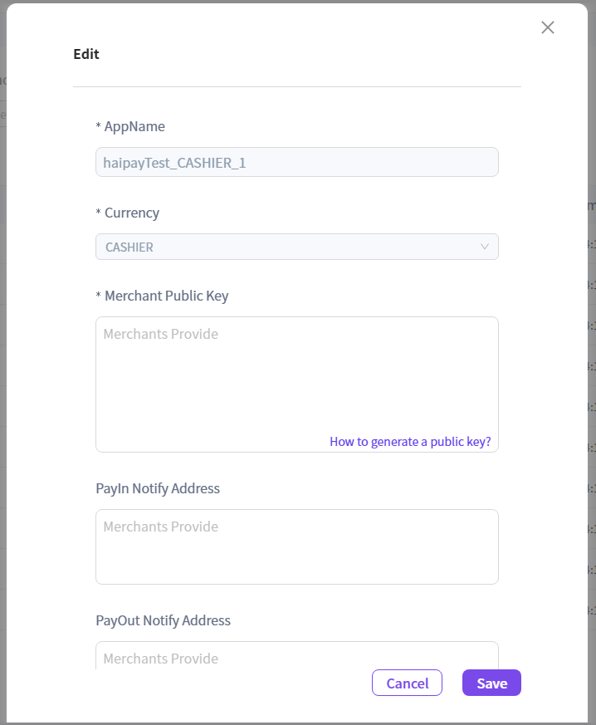This screenshot has width=596, height=725.
Task: Click the required asterisk beside Currency
Action: coord(98,214)
